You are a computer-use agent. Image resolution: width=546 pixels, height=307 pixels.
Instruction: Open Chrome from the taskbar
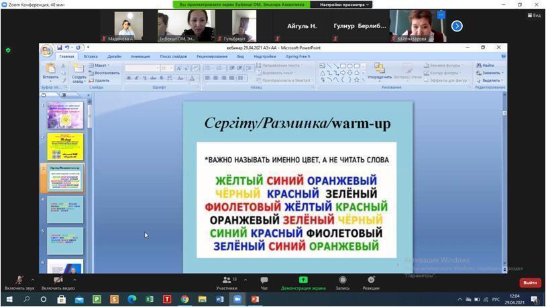184,299
